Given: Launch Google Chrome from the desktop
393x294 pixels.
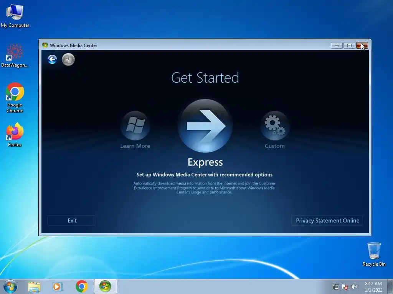Looking at the screenshot, I should [x=15, y=98].
